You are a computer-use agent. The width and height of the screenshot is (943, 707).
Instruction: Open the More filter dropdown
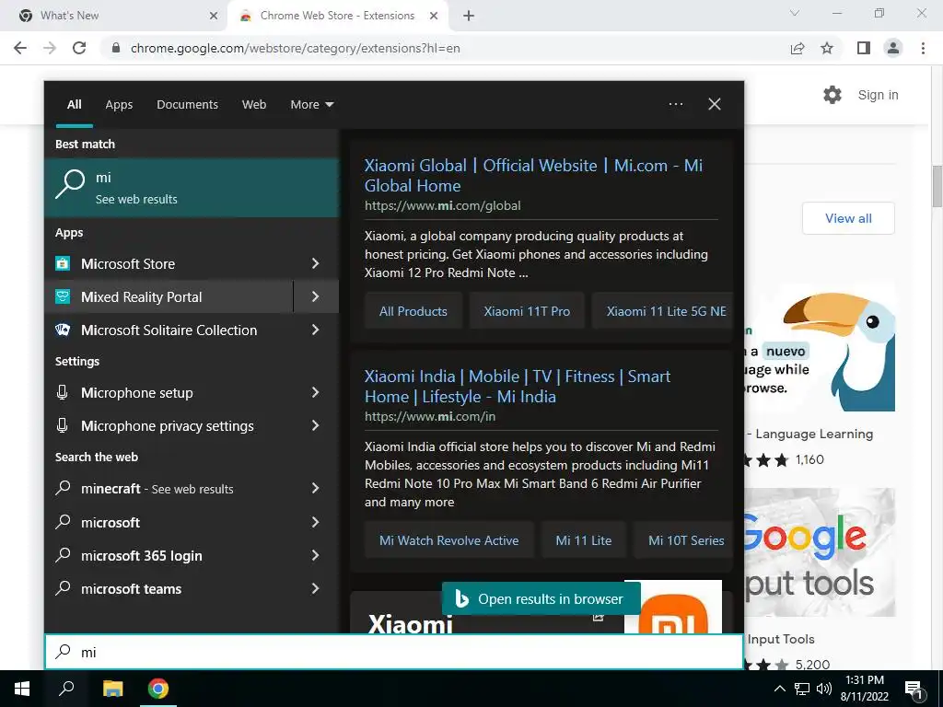(311, 105)
